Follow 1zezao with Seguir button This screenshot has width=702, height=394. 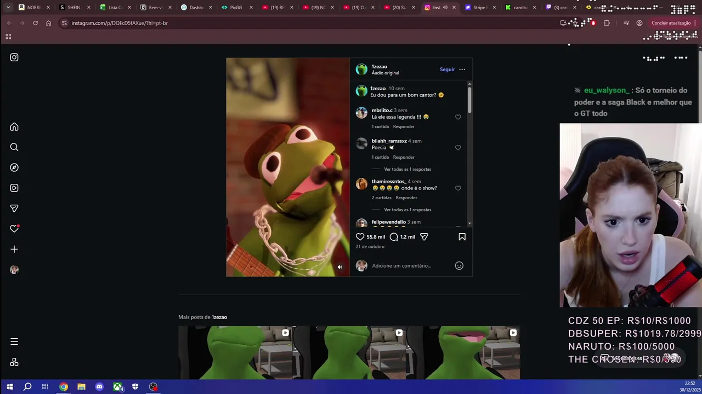pyautogui.click(x=447, y=69)
